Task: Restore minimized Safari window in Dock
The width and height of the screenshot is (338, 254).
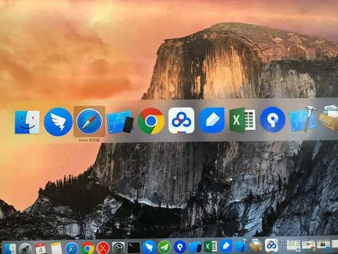Action: tap(323, 245)
